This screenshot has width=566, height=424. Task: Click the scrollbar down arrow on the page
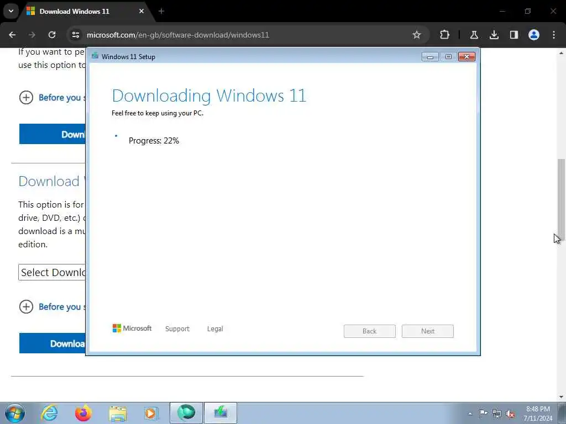[561, 397]
